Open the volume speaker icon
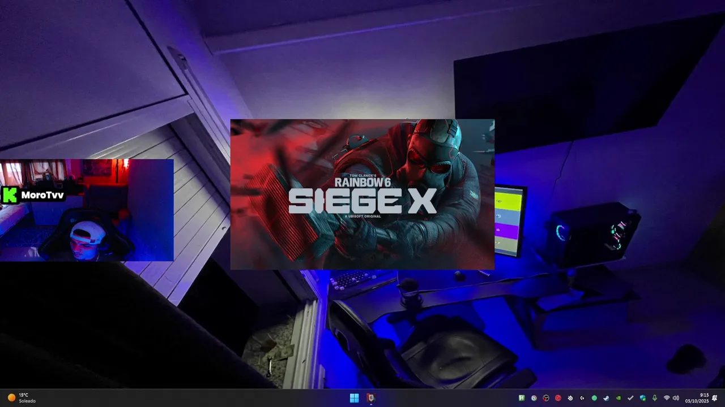This screenshot has height=407, width=725. pos(676,398)
